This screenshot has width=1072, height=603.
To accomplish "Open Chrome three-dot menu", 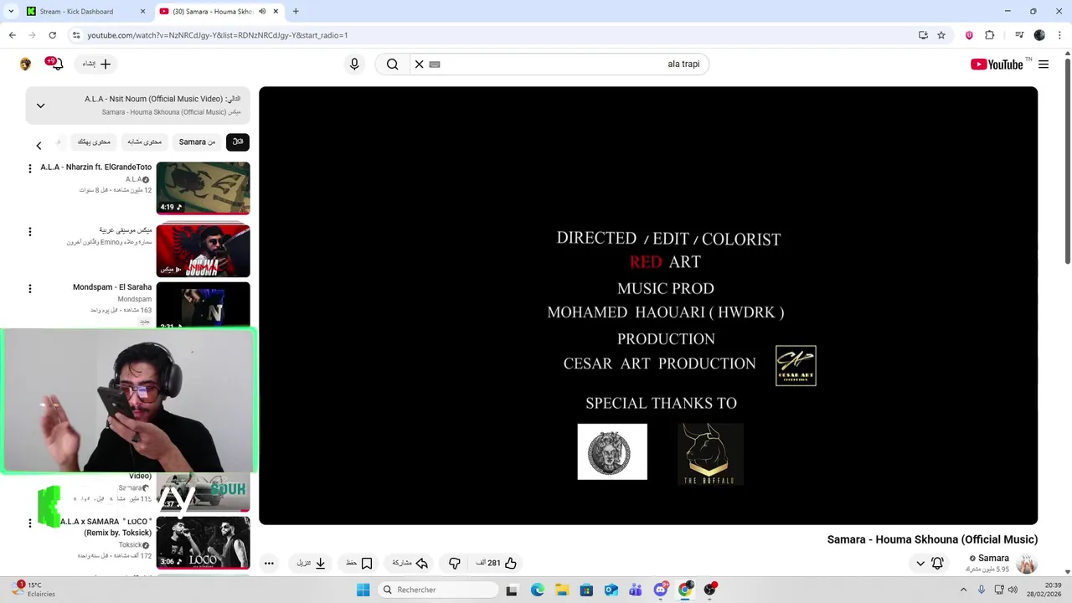I will (x=1059, y=35).
